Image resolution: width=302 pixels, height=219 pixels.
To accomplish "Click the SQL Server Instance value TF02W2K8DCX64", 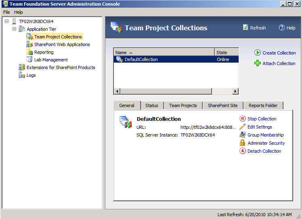I will point(197,135).
